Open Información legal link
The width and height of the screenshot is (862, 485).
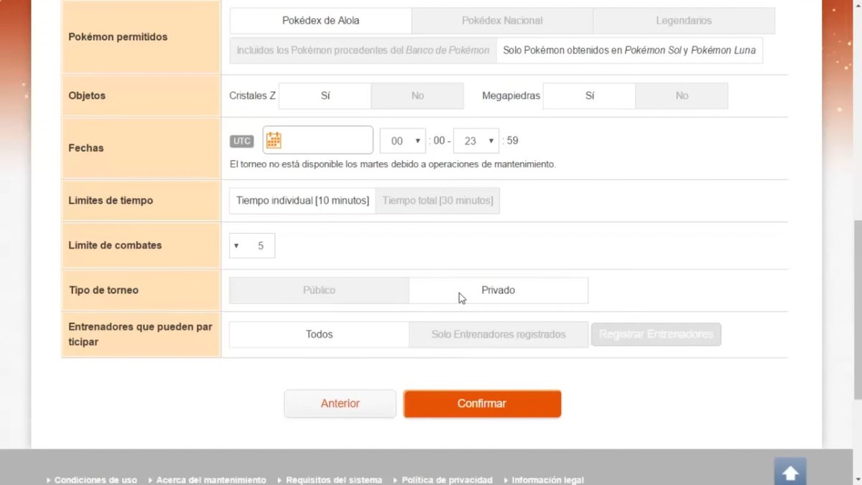point(548,480)
